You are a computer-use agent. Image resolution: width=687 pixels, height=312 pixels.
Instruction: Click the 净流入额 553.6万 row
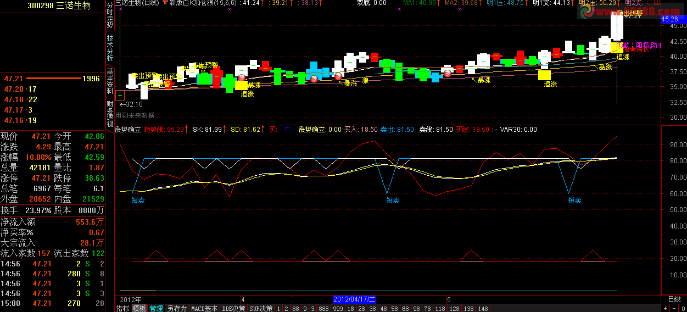coord(52,222)
